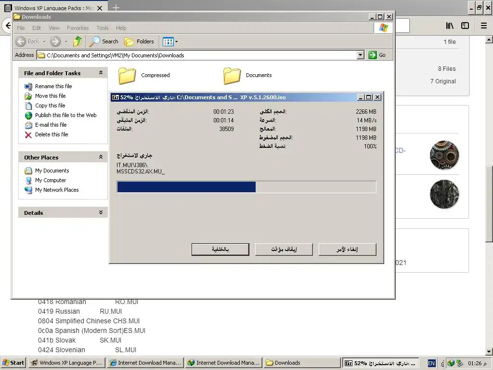Click the Pause (إيقاف مؤقت) button
This screenshot has height=370, width=493.
coord(284,249)
